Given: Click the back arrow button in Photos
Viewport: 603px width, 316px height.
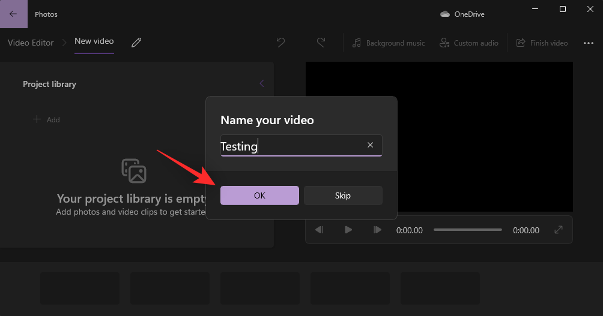Looking at the screenshot, I should pos(13,14).
